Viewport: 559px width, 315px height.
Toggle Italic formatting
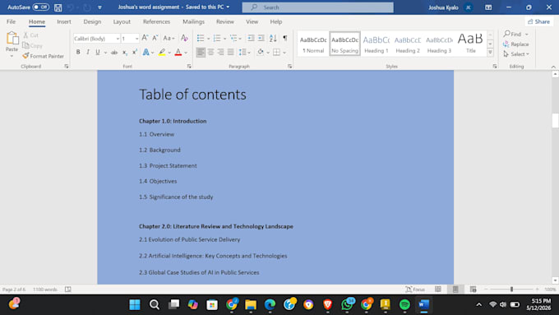(x=88, y=52)
